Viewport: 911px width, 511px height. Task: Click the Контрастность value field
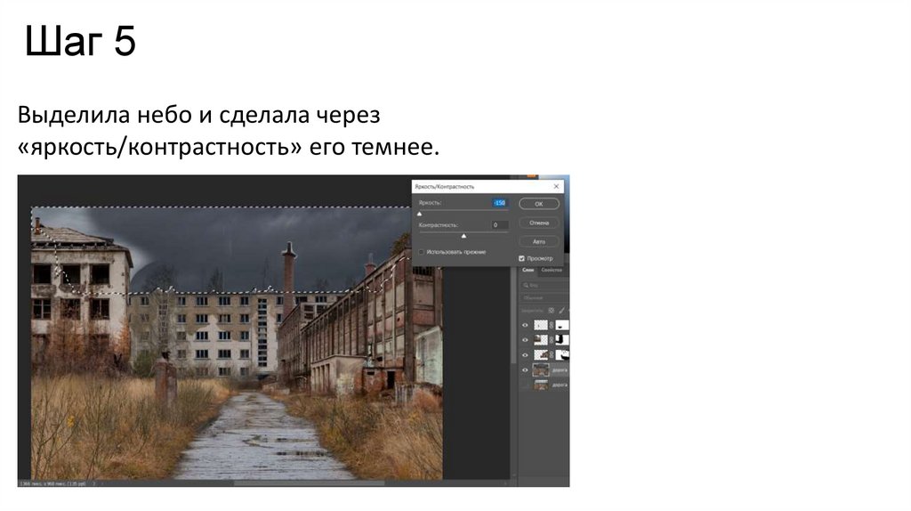pos(499,225)
